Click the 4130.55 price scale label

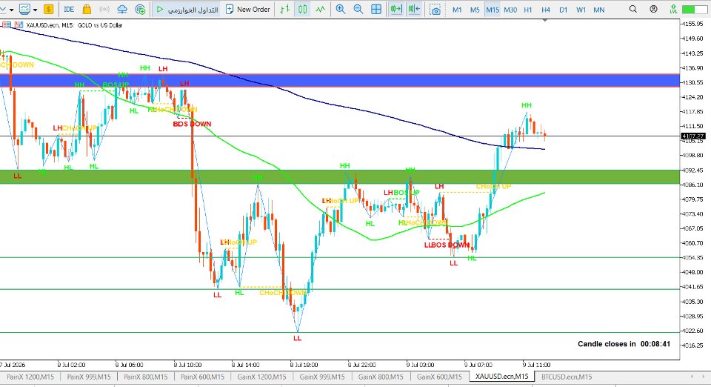[693, 82]
